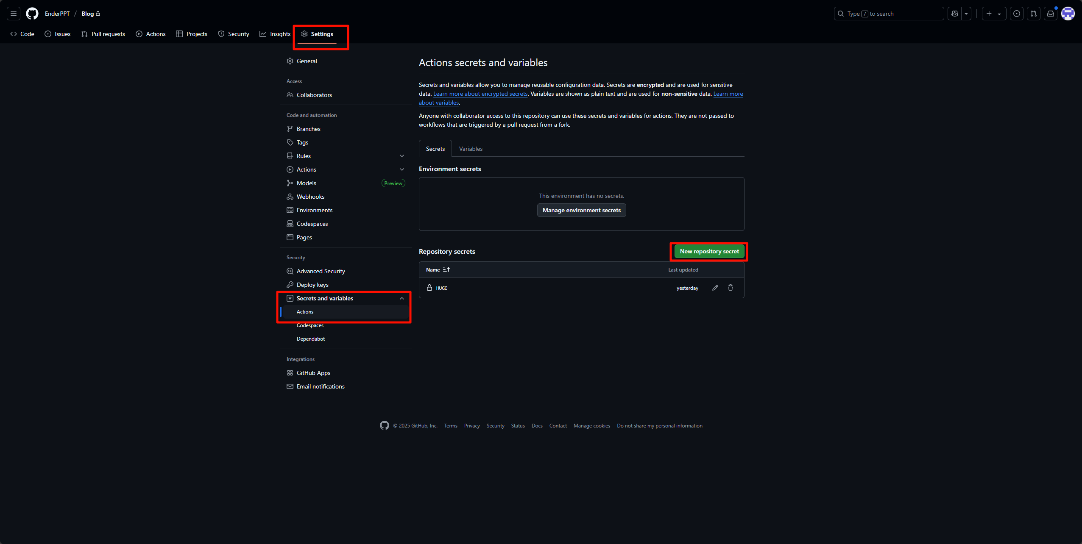Click Manage environment secrets button
The width and height of the screenshot is (1082, 544).
(581, 210)
